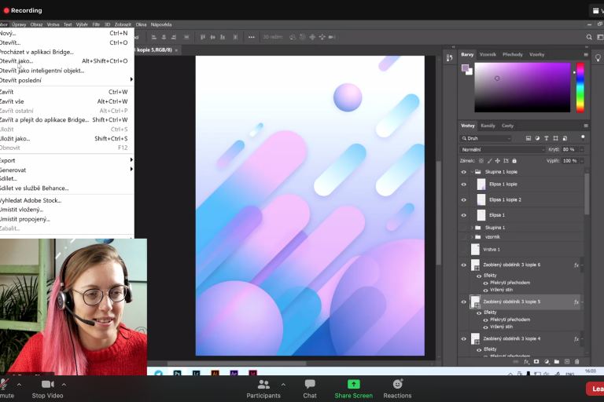604x402 pixels.
Task: Expand the vzorník group
Action: pos(472,236)
